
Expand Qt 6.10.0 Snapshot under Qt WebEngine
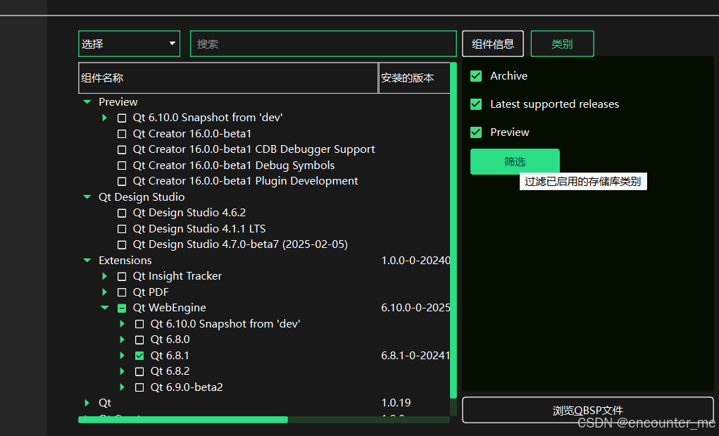tap(122, 324)
